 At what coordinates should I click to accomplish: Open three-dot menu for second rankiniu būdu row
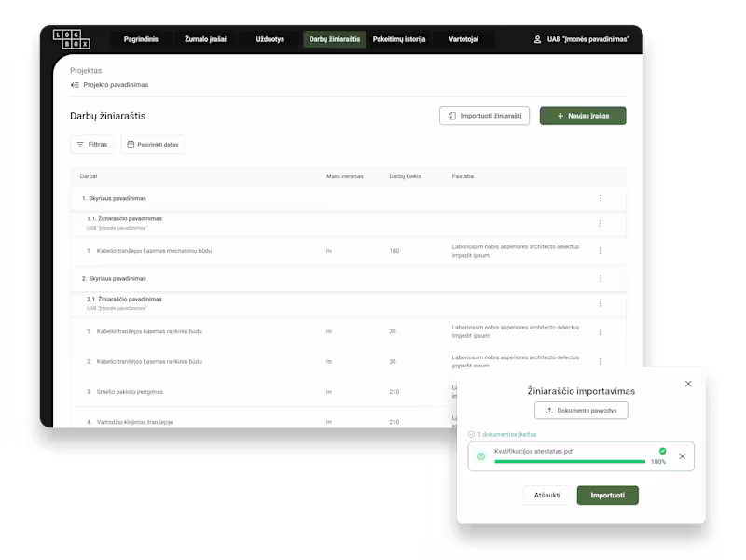click(x=600, y=361)
